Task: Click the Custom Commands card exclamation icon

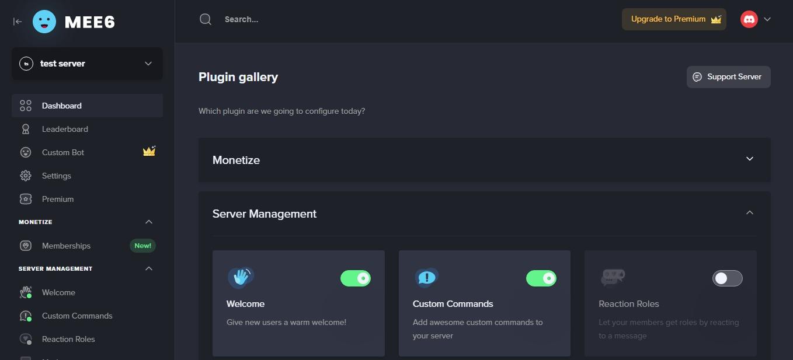Action: click(x=427, y=278)
